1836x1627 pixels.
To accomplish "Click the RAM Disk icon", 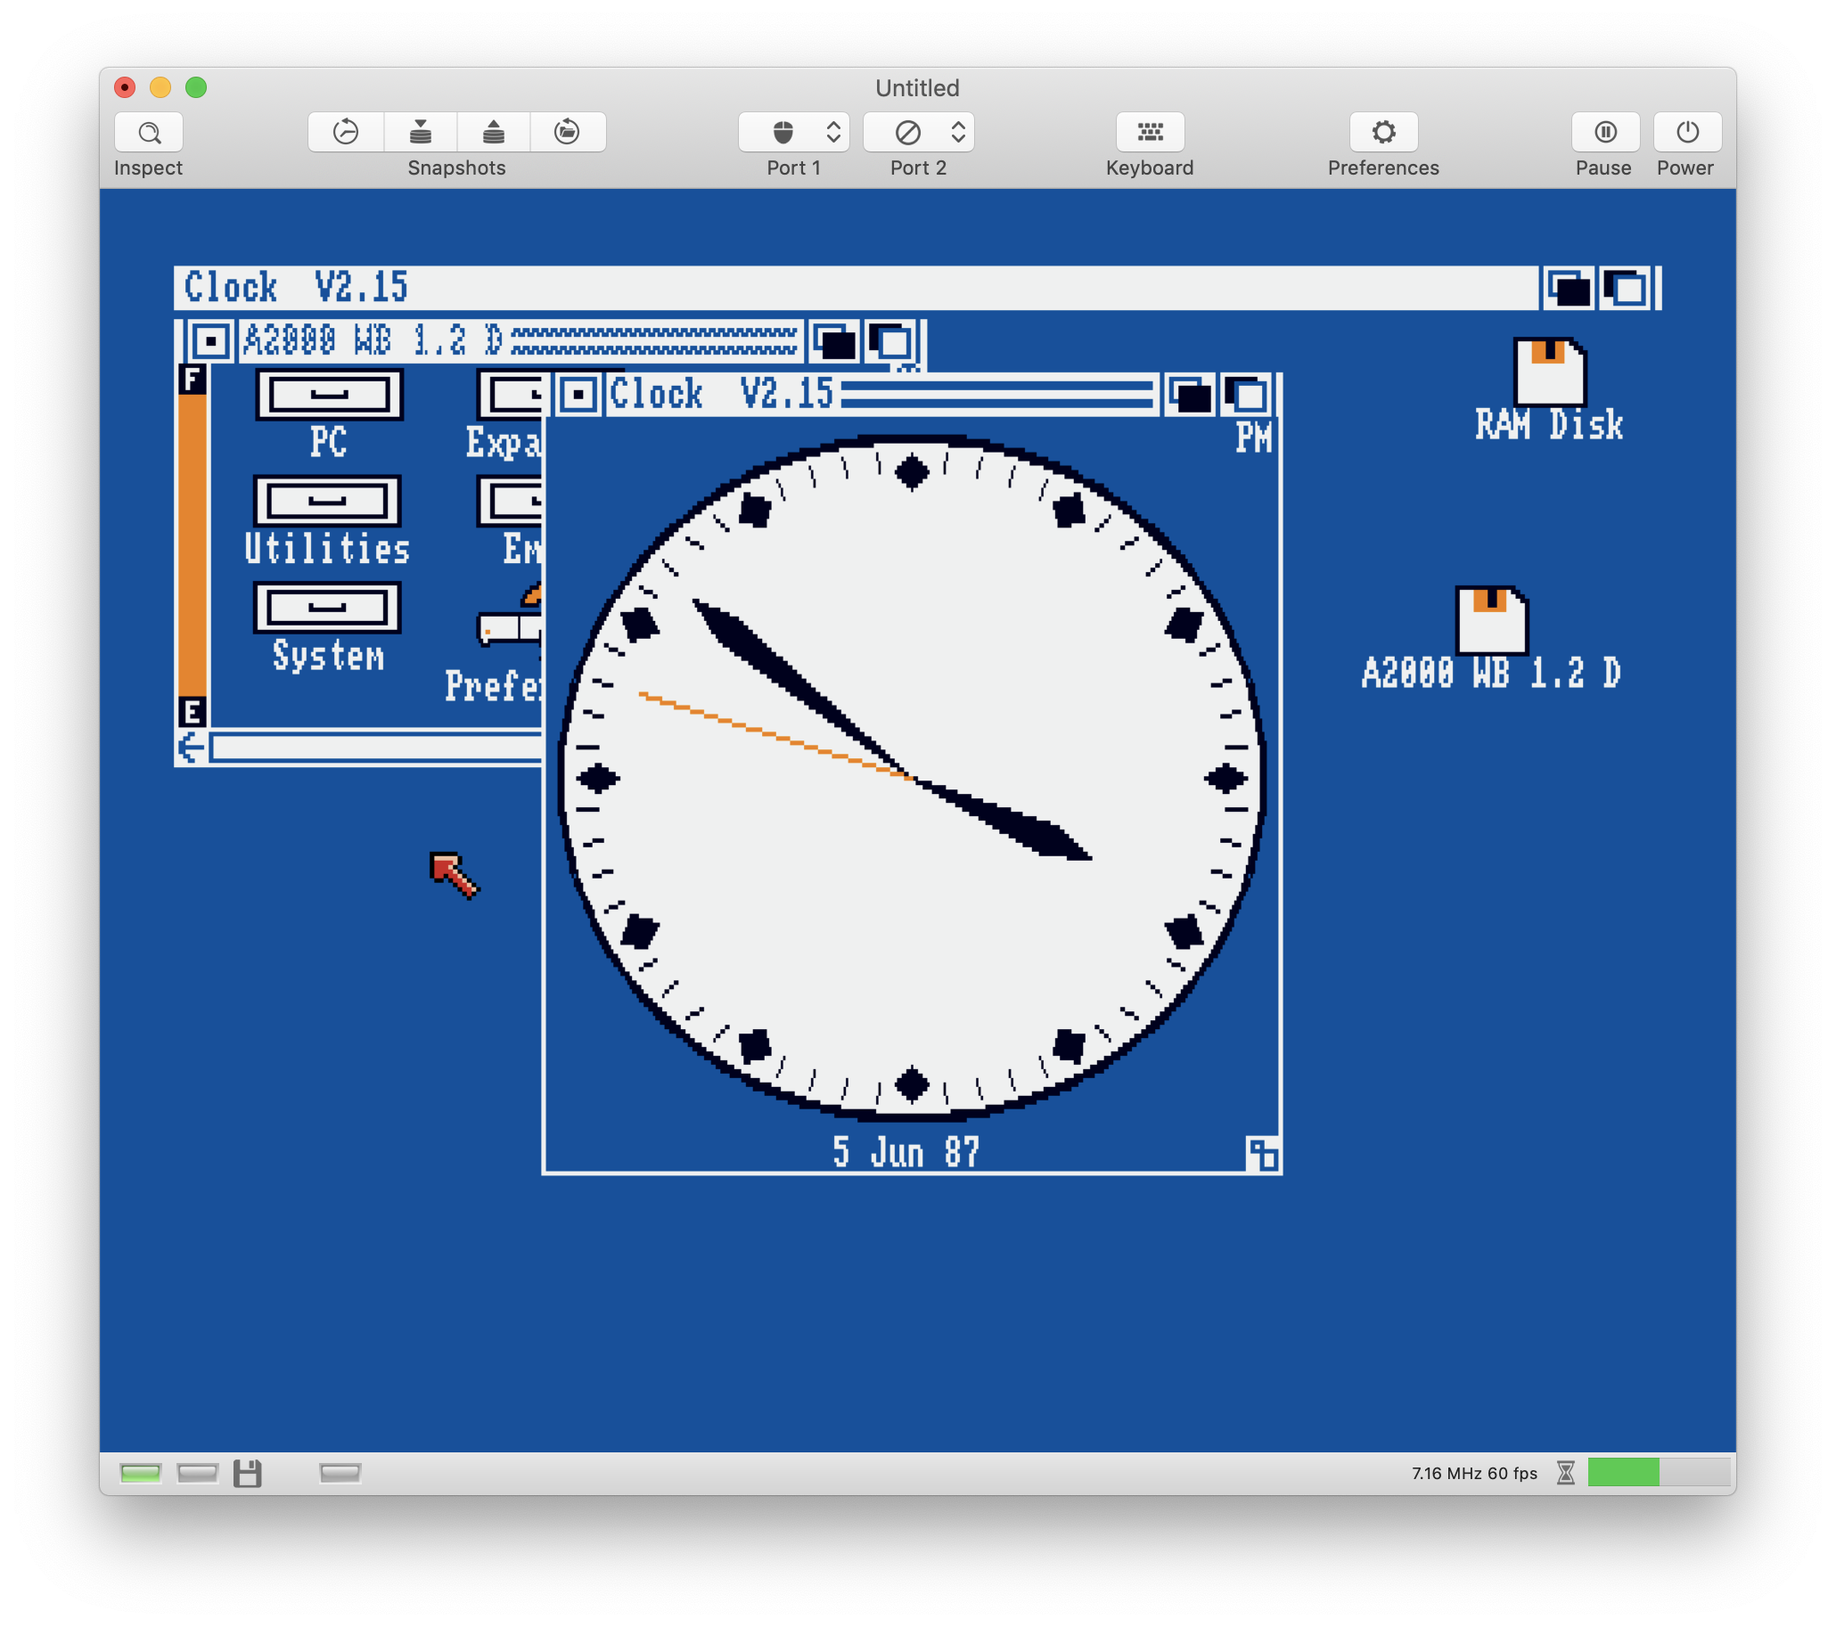I will click(1550, 372).
